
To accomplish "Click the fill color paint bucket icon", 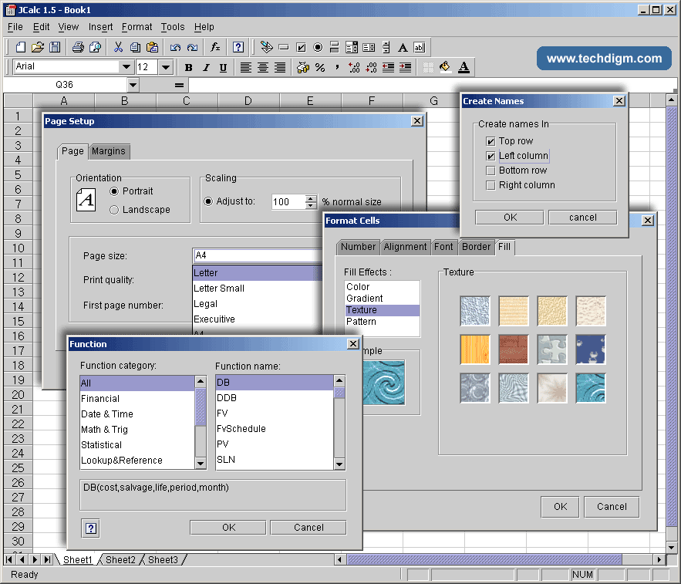I will pyautogui.click(x=445, y=68).
